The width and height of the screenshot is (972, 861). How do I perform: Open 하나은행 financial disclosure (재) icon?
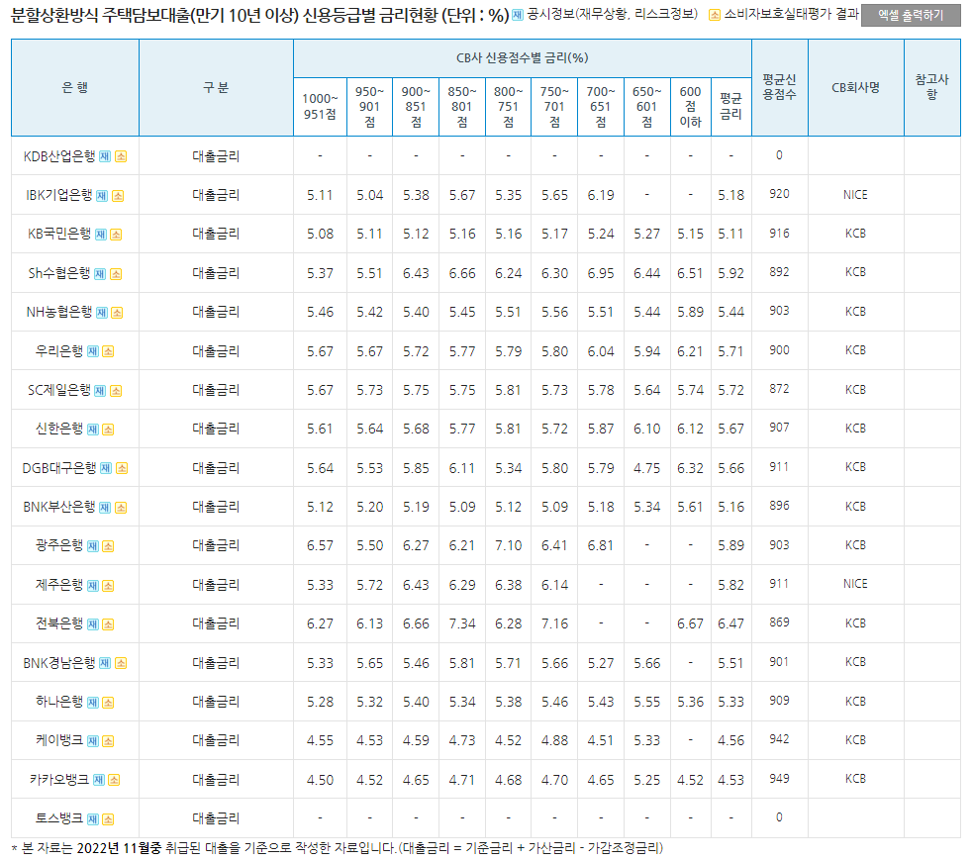pos(92,703)
